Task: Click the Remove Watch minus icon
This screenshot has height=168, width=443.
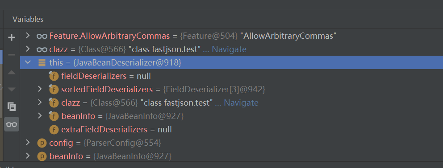Action: (12, 55)
